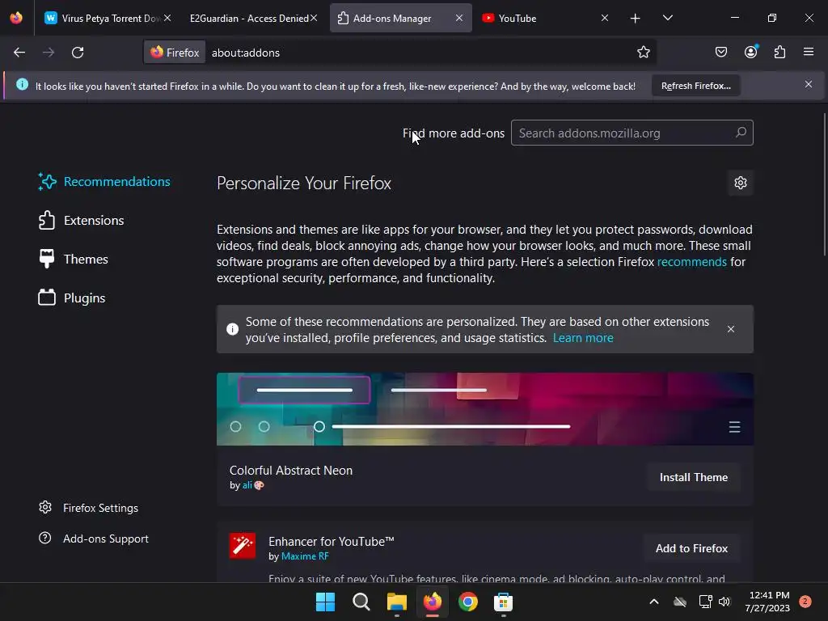The width and height of the screenshot is (828, 621).
Task: Switch to the YouTube tab
Action: click(x=539, y=18)
